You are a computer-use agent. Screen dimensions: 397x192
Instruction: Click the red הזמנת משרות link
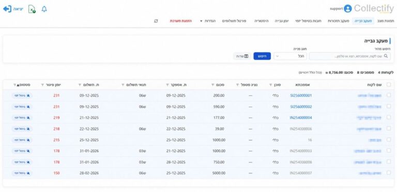[181, 21]
